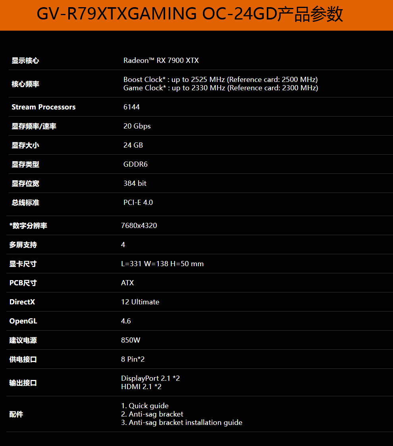Click the '4.6' OpenGL value
393x446 pixels.
(x=126, y=321)
